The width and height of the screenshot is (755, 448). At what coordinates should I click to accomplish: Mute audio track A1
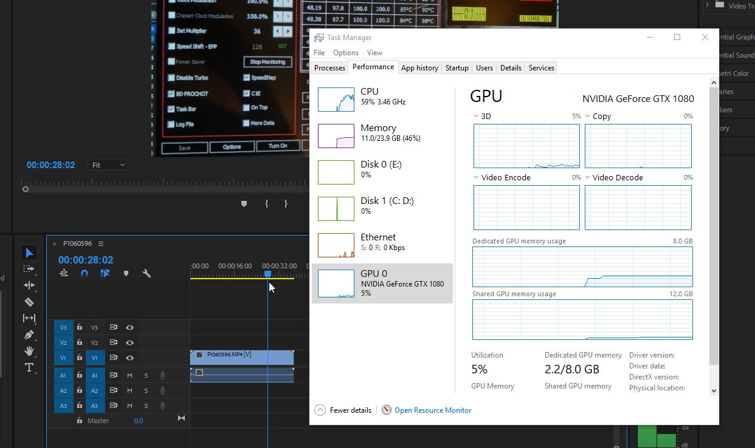tap(129, 375)
